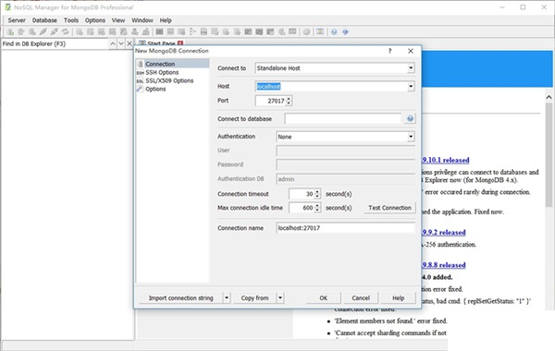
Task: Open the View menu
Action: [118, 20]
